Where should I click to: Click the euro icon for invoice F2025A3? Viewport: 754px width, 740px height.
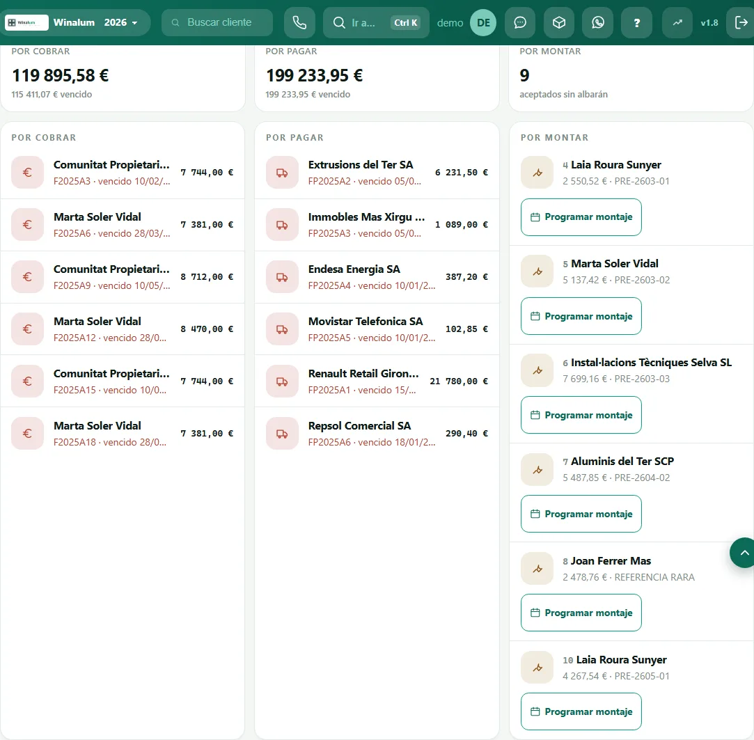[x=27, y=172]
